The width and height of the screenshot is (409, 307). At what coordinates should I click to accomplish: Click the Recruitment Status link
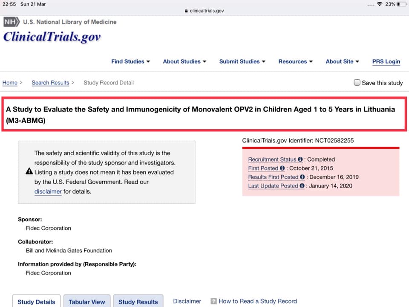click(x=272, y=159)
